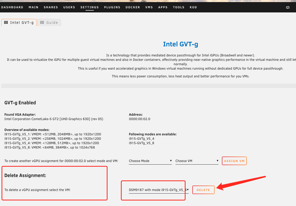Click the UHD Graphics 630 adapter text
Image resolution: width=296 pixels, height=206 pixels.
(54, 119)
